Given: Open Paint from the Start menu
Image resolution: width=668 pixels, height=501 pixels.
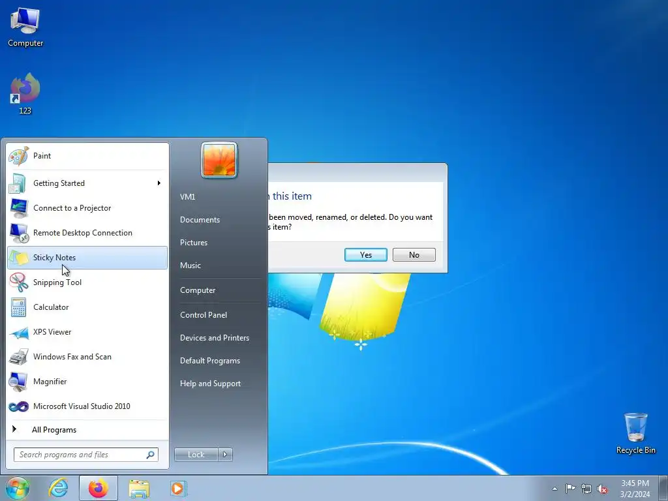Looking at the screenshot, I should point(87,156).
